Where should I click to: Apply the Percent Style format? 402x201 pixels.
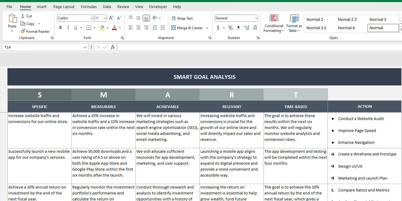[x=230, y=28]
